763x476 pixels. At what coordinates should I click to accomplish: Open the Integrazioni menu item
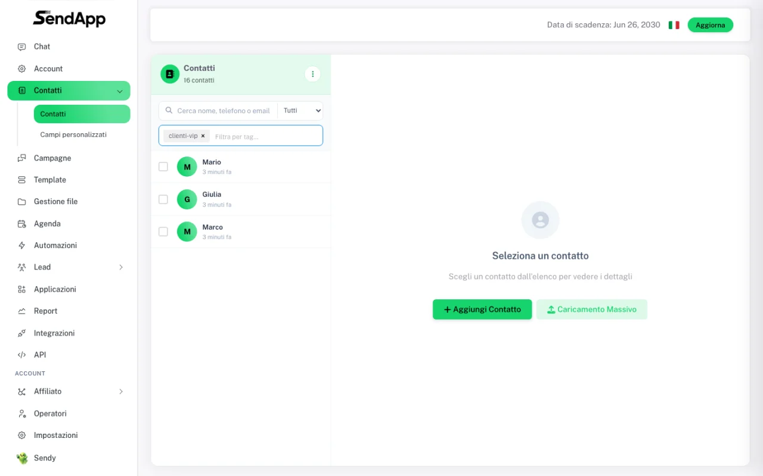click(69, 333)
